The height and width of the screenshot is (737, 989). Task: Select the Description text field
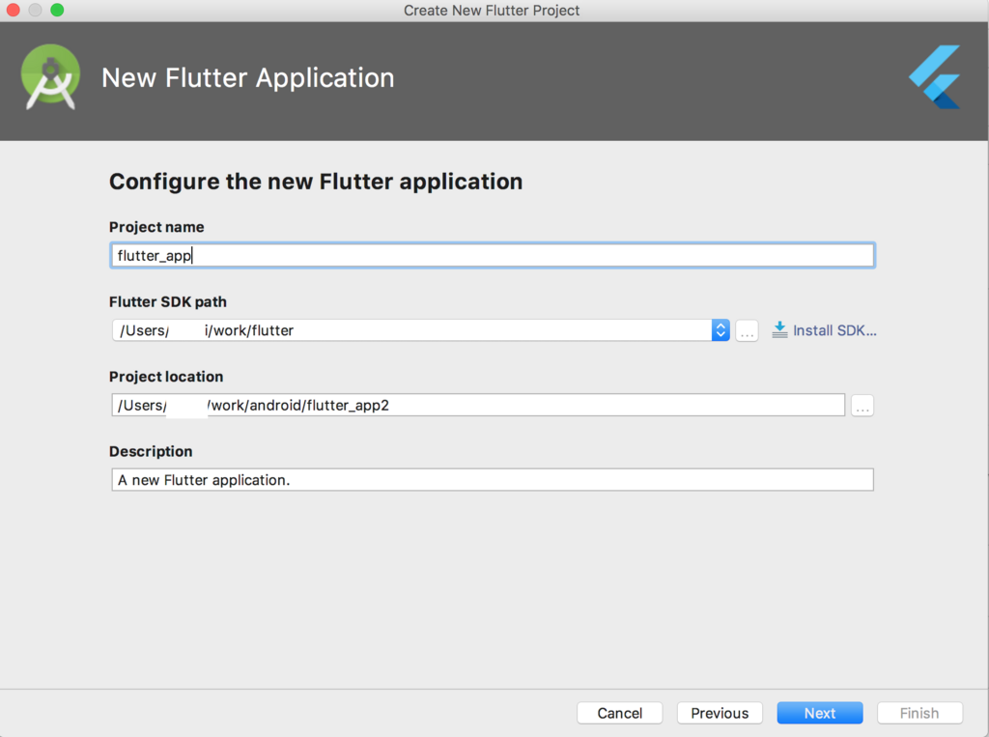click(x=492, y=479)
